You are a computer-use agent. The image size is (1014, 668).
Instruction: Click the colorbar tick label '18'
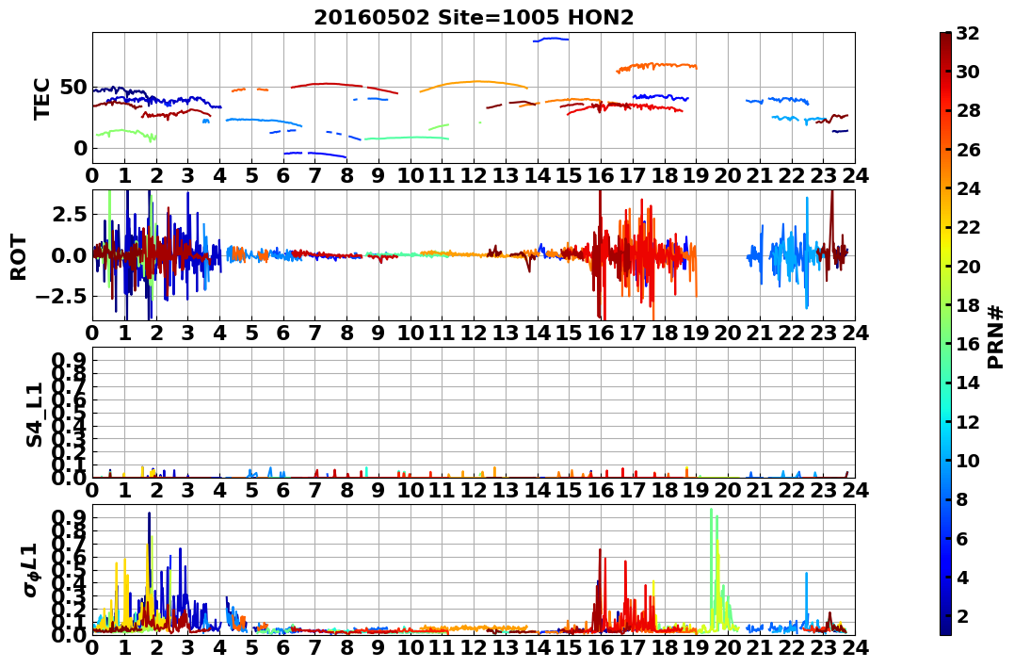pos(968,305)
